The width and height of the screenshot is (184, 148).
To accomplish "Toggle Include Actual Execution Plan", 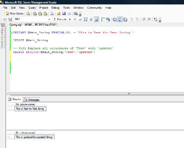I will point(103,19).
